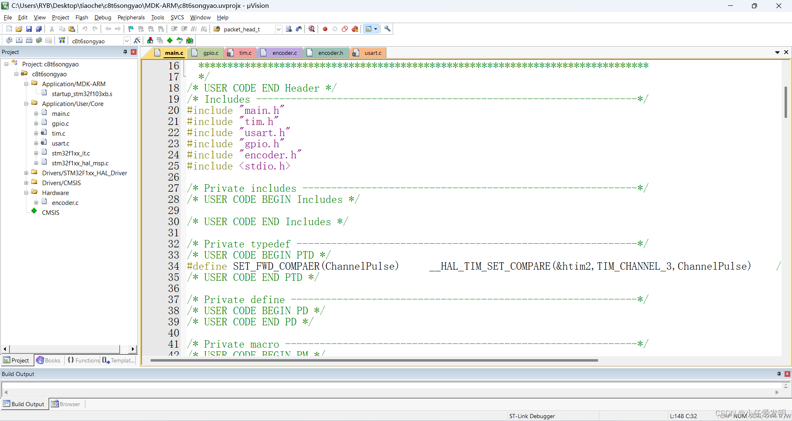Collapse the Application/User/Core group
The width and height of the screenshot is (792, 421).
click(26, 103)
